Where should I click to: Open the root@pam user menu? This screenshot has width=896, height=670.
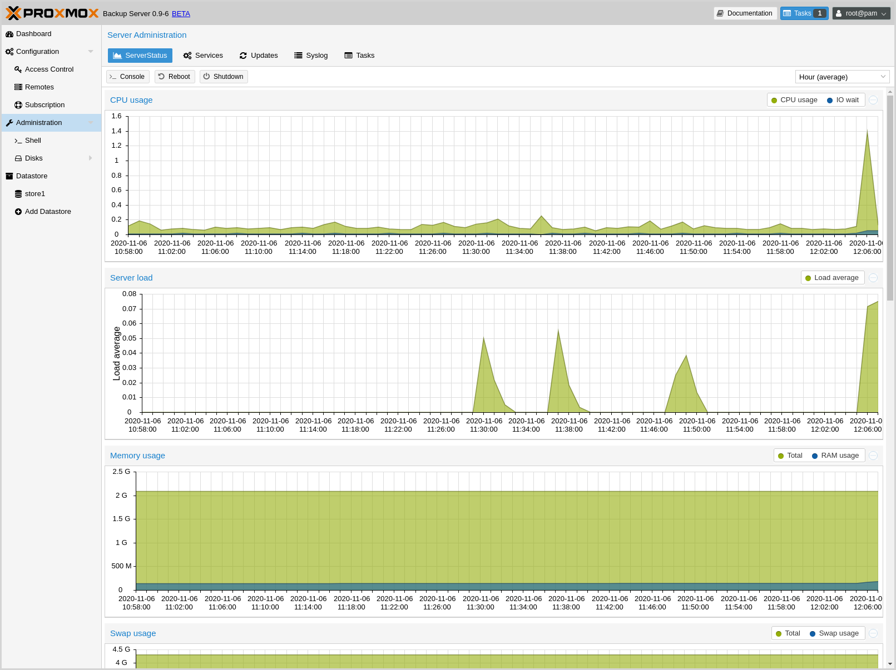(861, 13)
